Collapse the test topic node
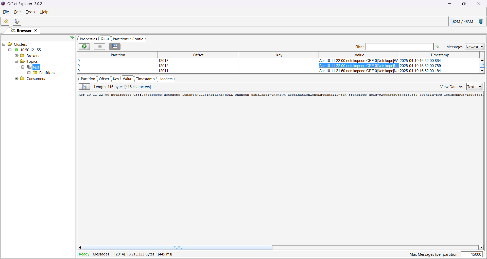Image resolution: width=487 pixels, height=259 pixels. [x=23, y=67]
